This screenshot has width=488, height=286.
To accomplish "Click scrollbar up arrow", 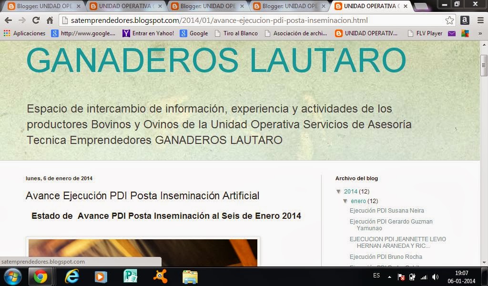I will (484, 45).
